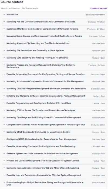Select Mastering SSH for Secure File Transfers

coord(41,110)
